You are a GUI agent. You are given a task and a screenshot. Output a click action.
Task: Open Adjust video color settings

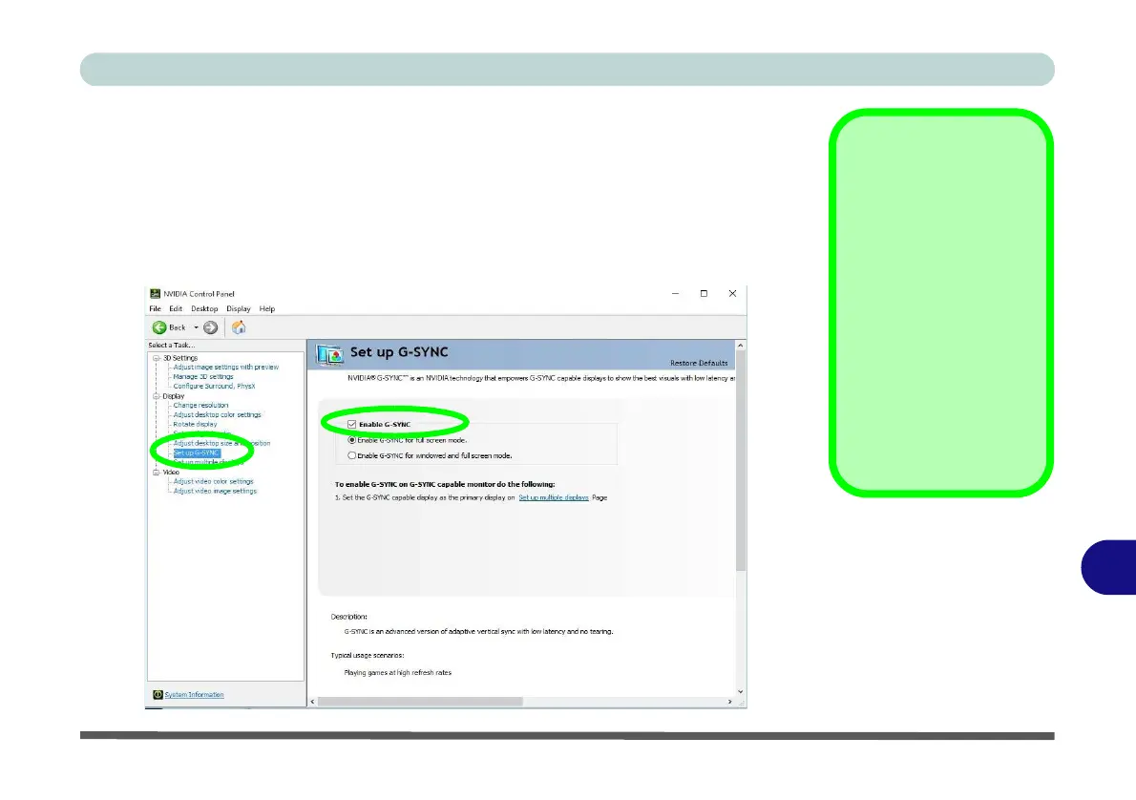tap(214, 482)
